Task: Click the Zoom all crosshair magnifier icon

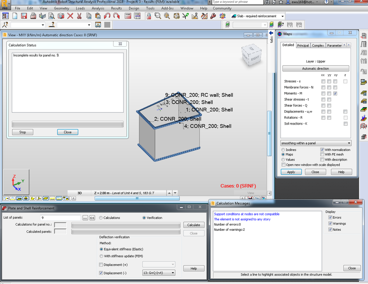Action: (x=167, y=16)
